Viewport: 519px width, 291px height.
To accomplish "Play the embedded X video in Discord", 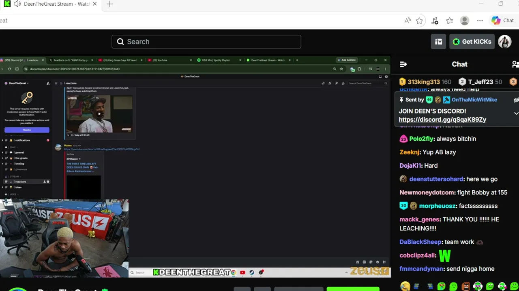I will point(99,114).
